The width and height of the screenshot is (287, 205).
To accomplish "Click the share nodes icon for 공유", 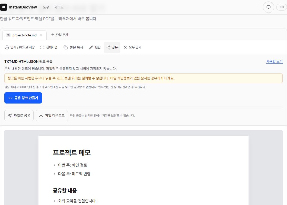I will point(108,47).
